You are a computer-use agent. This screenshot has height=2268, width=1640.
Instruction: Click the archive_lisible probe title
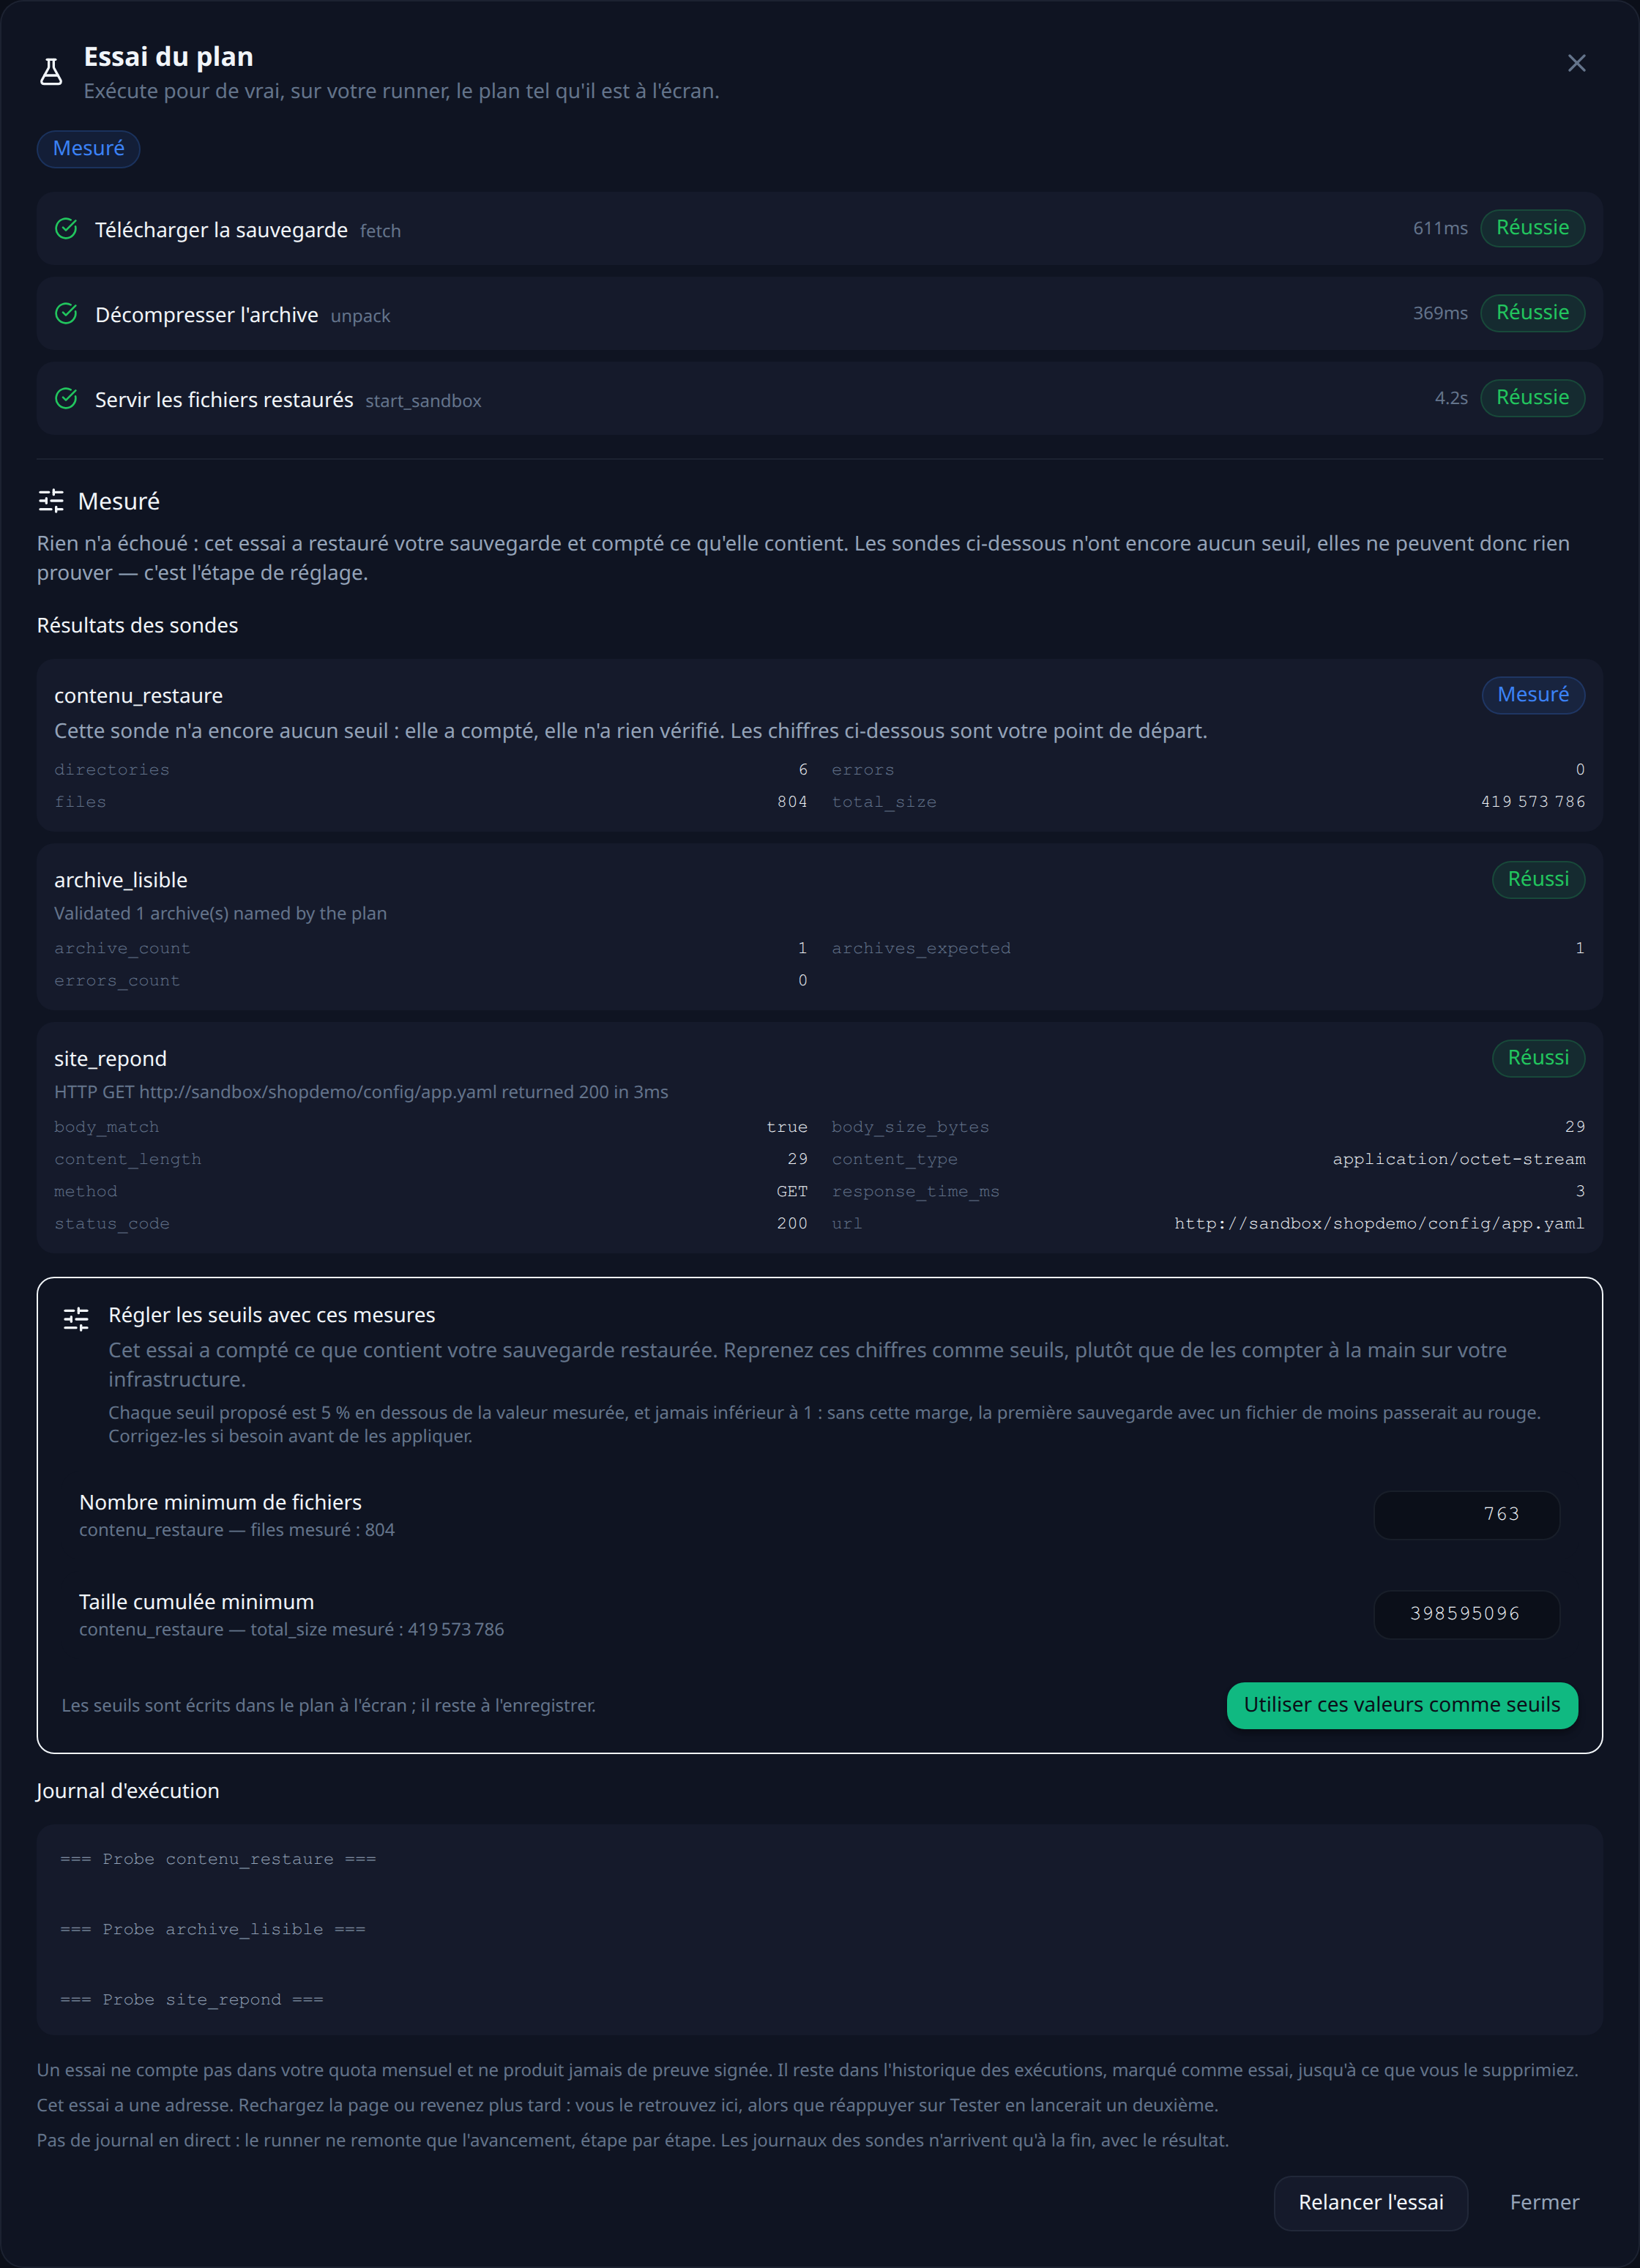121,880
